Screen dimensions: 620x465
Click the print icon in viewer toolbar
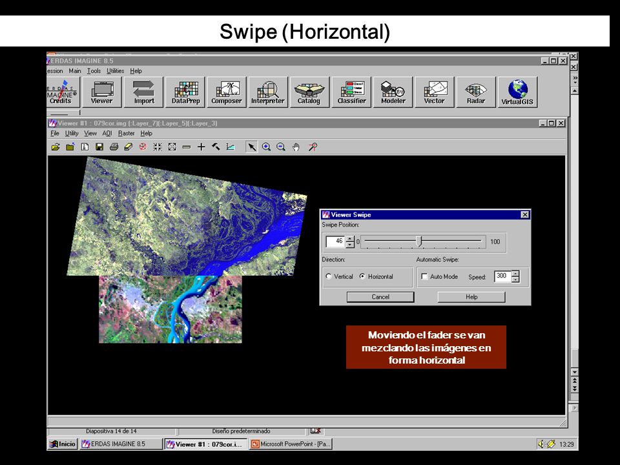(114, 147)
